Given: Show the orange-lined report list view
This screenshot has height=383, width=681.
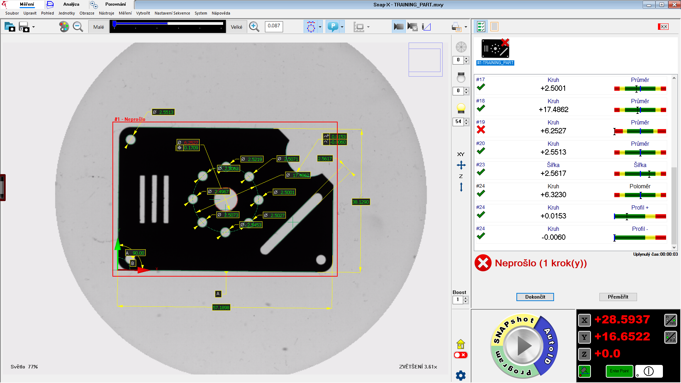Looking at the screenshot, I should 494,27.
